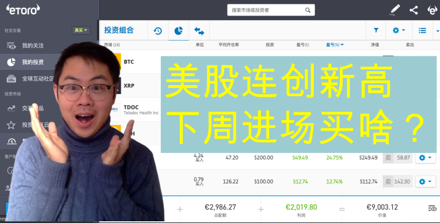Click the $49.49 profit value
Screen dimensions: 440x223
(300, 157)
